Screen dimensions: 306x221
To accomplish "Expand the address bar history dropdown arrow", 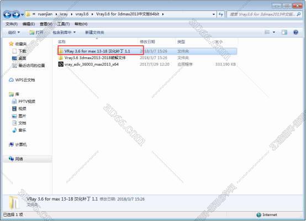I will (214, 14).
